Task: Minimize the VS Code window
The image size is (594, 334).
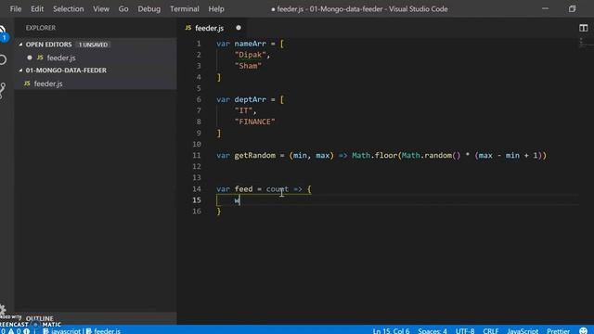Action: tap(545, 8)
